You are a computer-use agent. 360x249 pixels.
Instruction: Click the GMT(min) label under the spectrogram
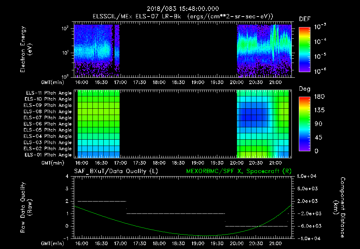[53, 82]
